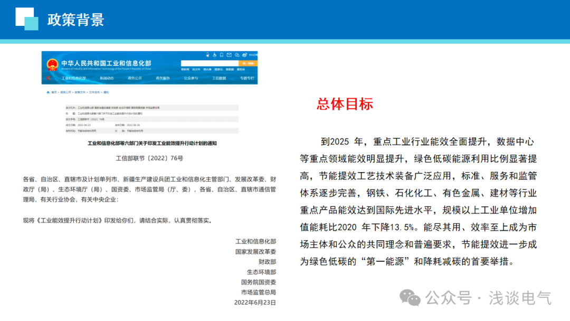
Task: Click the document number 工信部联节〔2022〕76号
Action: click(149, 158)
